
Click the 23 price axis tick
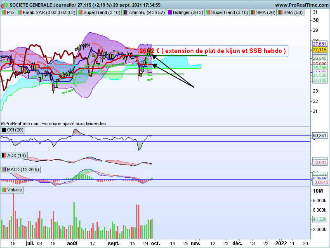coord(315,91)
